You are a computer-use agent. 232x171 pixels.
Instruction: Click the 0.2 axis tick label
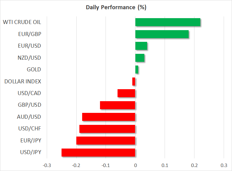click(194, 165)
